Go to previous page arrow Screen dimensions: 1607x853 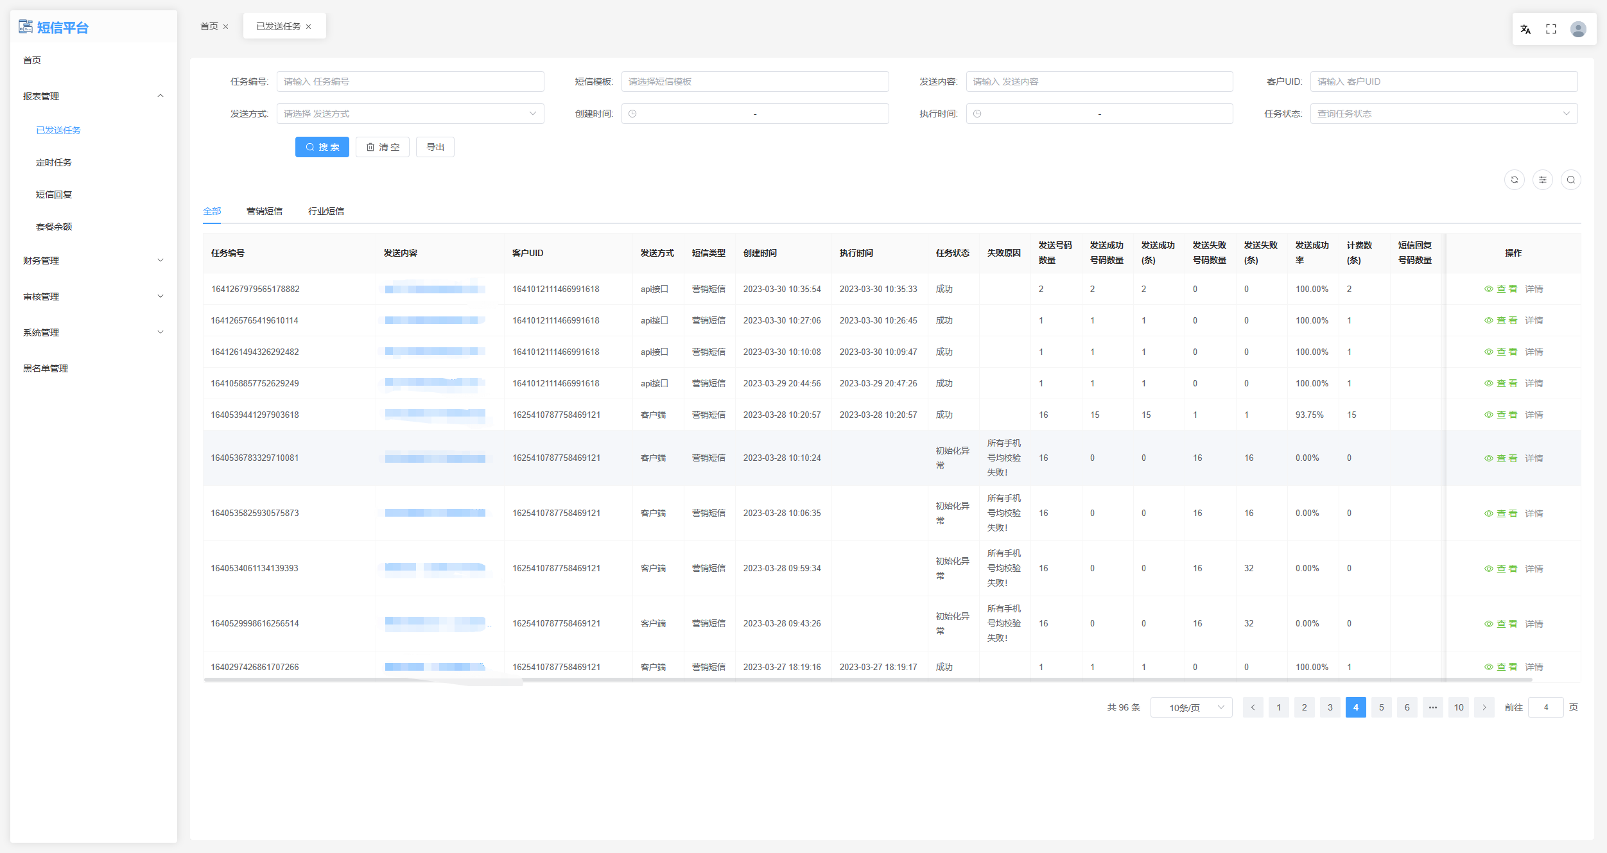coord(1253,707)
